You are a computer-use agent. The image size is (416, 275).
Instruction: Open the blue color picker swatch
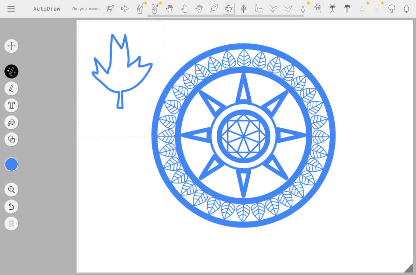click(12, 165)
